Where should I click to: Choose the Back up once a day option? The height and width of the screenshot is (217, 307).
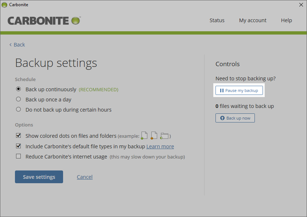click(x=18, y=100)
